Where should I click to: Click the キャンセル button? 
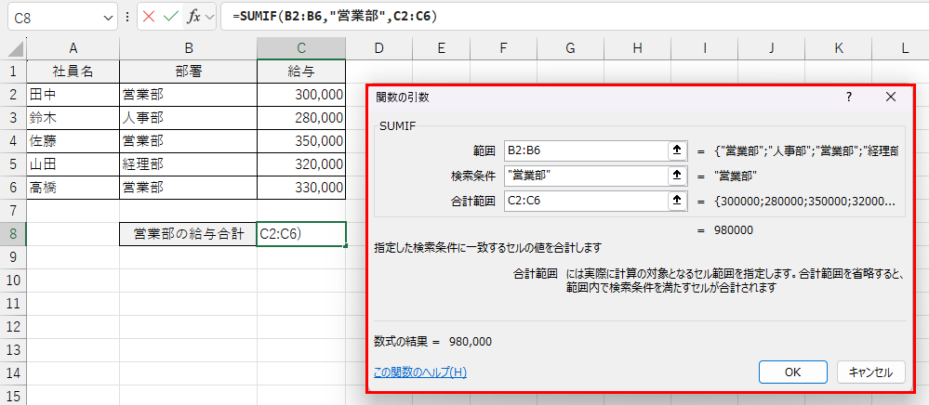pos(871,372)
